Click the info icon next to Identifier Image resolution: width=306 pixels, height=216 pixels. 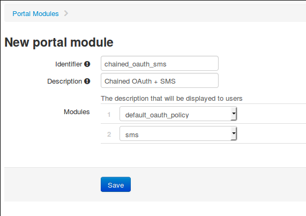coord(87,64)
